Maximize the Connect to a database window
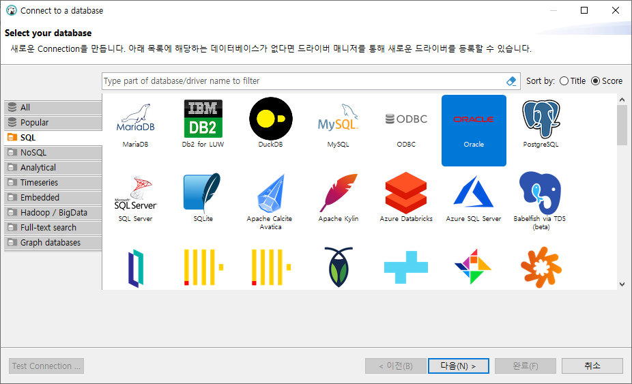This screenshot has height=384, width=632. pos(584,10)
